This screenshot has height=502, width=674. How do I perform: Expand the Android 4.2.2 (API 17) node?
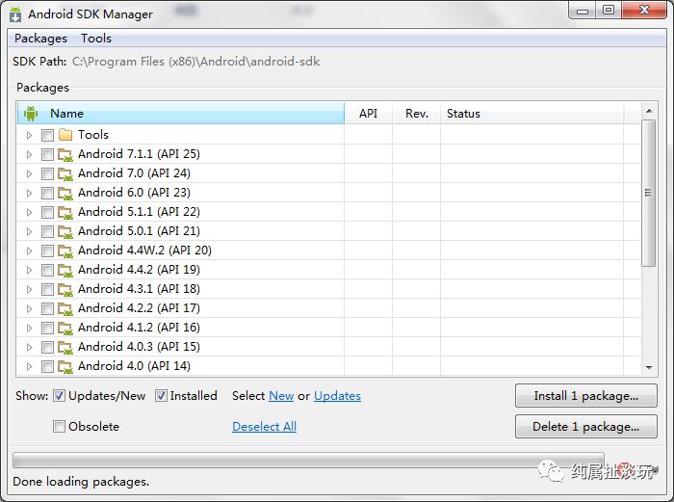pos(29,308)
